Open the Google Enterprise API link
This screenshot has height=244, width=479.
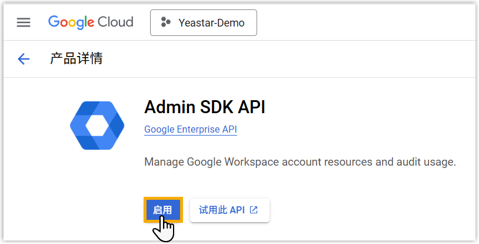click(x=191, y=130)
